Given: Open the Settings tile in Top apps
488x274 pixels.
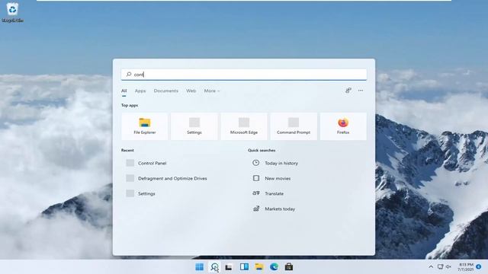Looking at the screenshot, I should (194, 126).
